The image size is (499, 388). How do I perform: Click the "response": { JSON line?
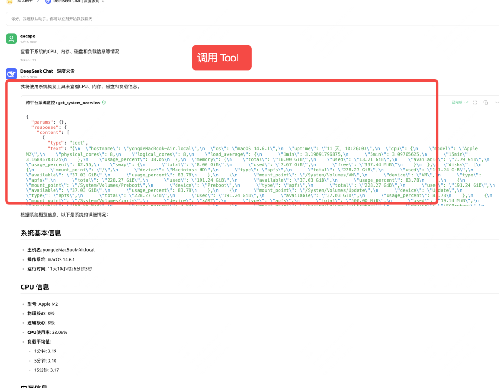click(49, 127)
